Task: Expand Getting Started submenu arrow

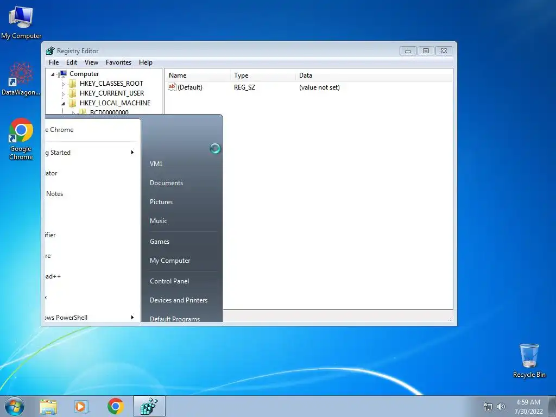Action: pos(132,153)
